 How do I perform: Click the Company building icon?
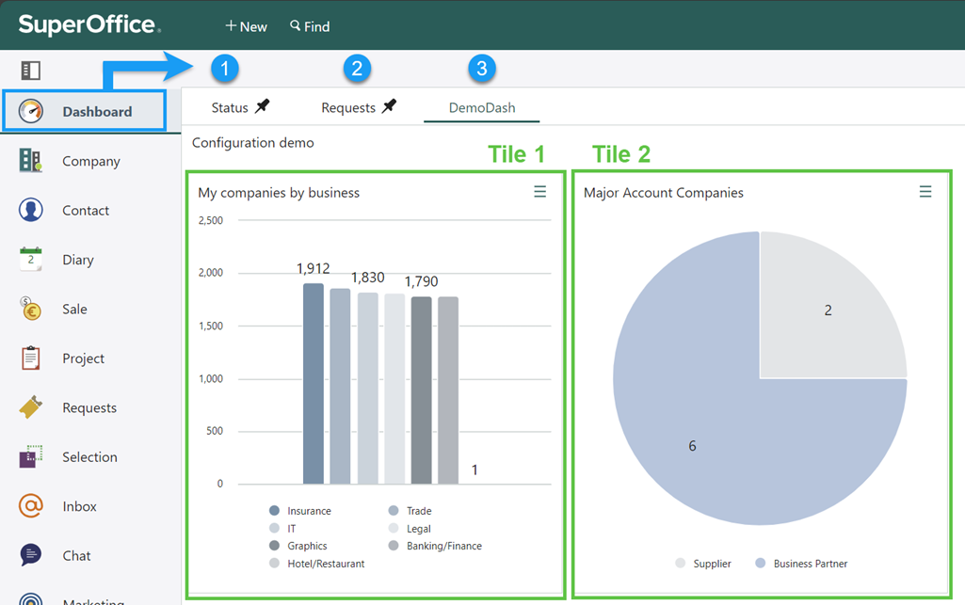(31, 161)
